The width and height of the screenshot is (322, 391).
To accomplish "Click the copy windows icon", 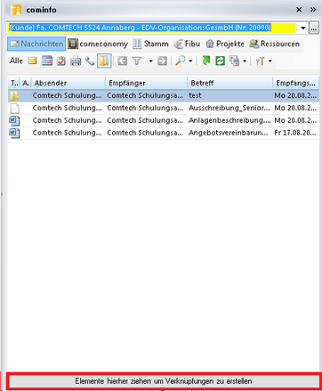I will tap(234, 61).
